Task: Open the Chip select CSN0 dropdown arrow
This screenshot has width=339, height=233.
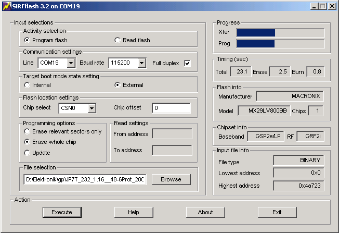Action: coord(92,108)
